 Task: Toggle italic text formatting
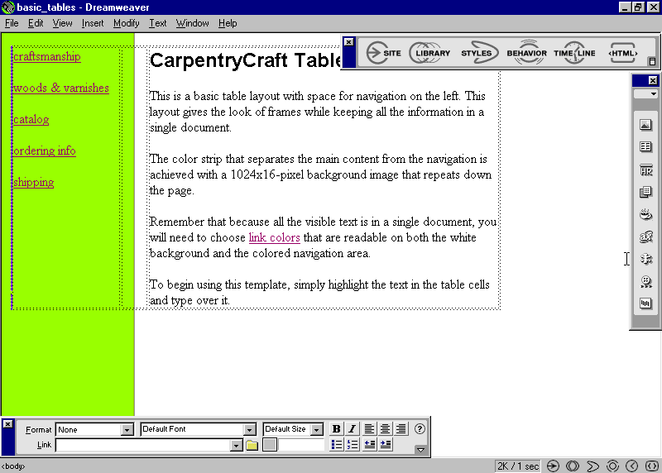tap(352, 429)
